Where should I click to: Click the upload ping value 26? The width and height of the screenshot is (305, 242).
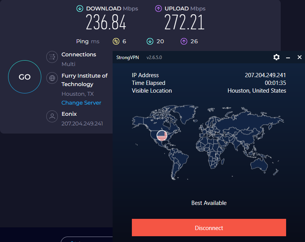(194, 41)
